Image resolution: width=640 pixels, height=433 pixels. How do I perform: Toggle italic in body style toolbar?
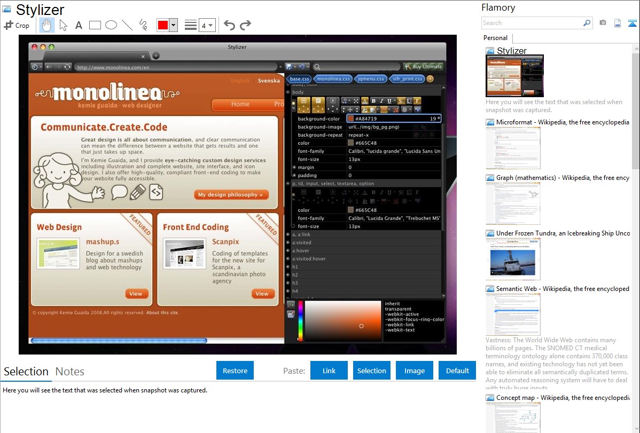(x=381, y=101)
